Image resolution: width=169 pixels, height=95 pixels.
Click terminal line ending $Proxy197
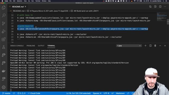click(38, 87)
